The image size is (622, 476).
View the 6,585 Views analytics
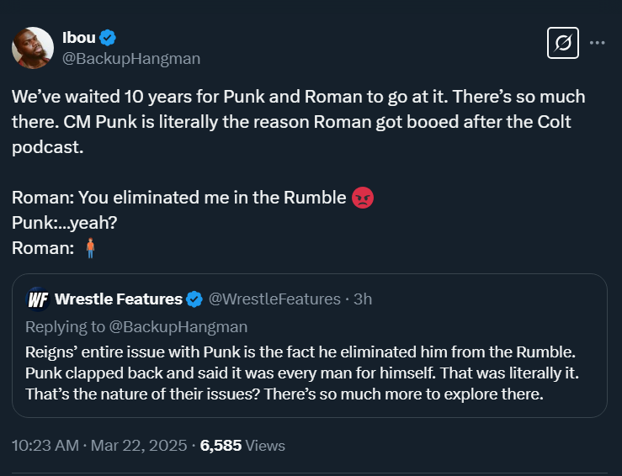[242, 446]
